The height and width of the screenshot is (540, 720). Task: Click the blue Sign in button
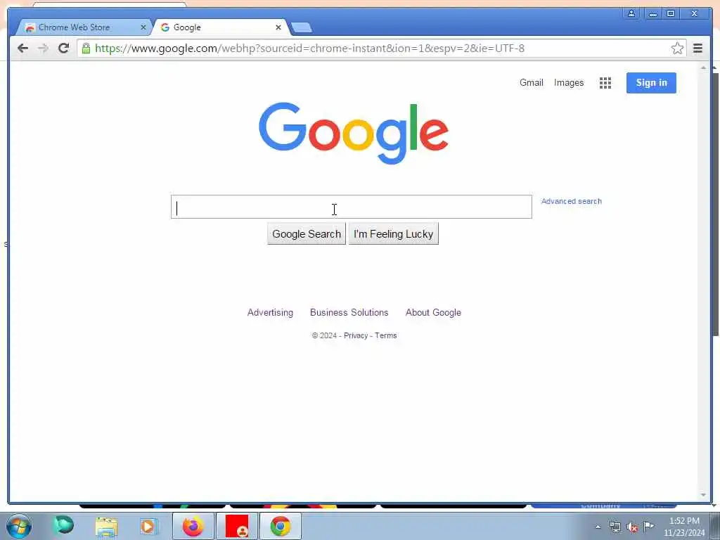point(651,83)
